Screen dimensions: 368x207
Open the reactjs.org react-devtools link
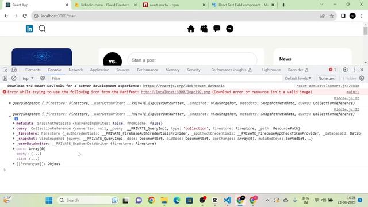tap(184, 86)
